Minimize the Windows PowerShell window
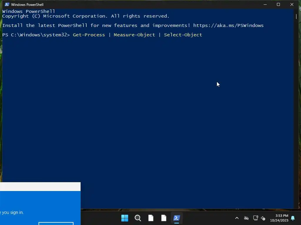The width and height of the screenshot is (301, 225). 265,4
